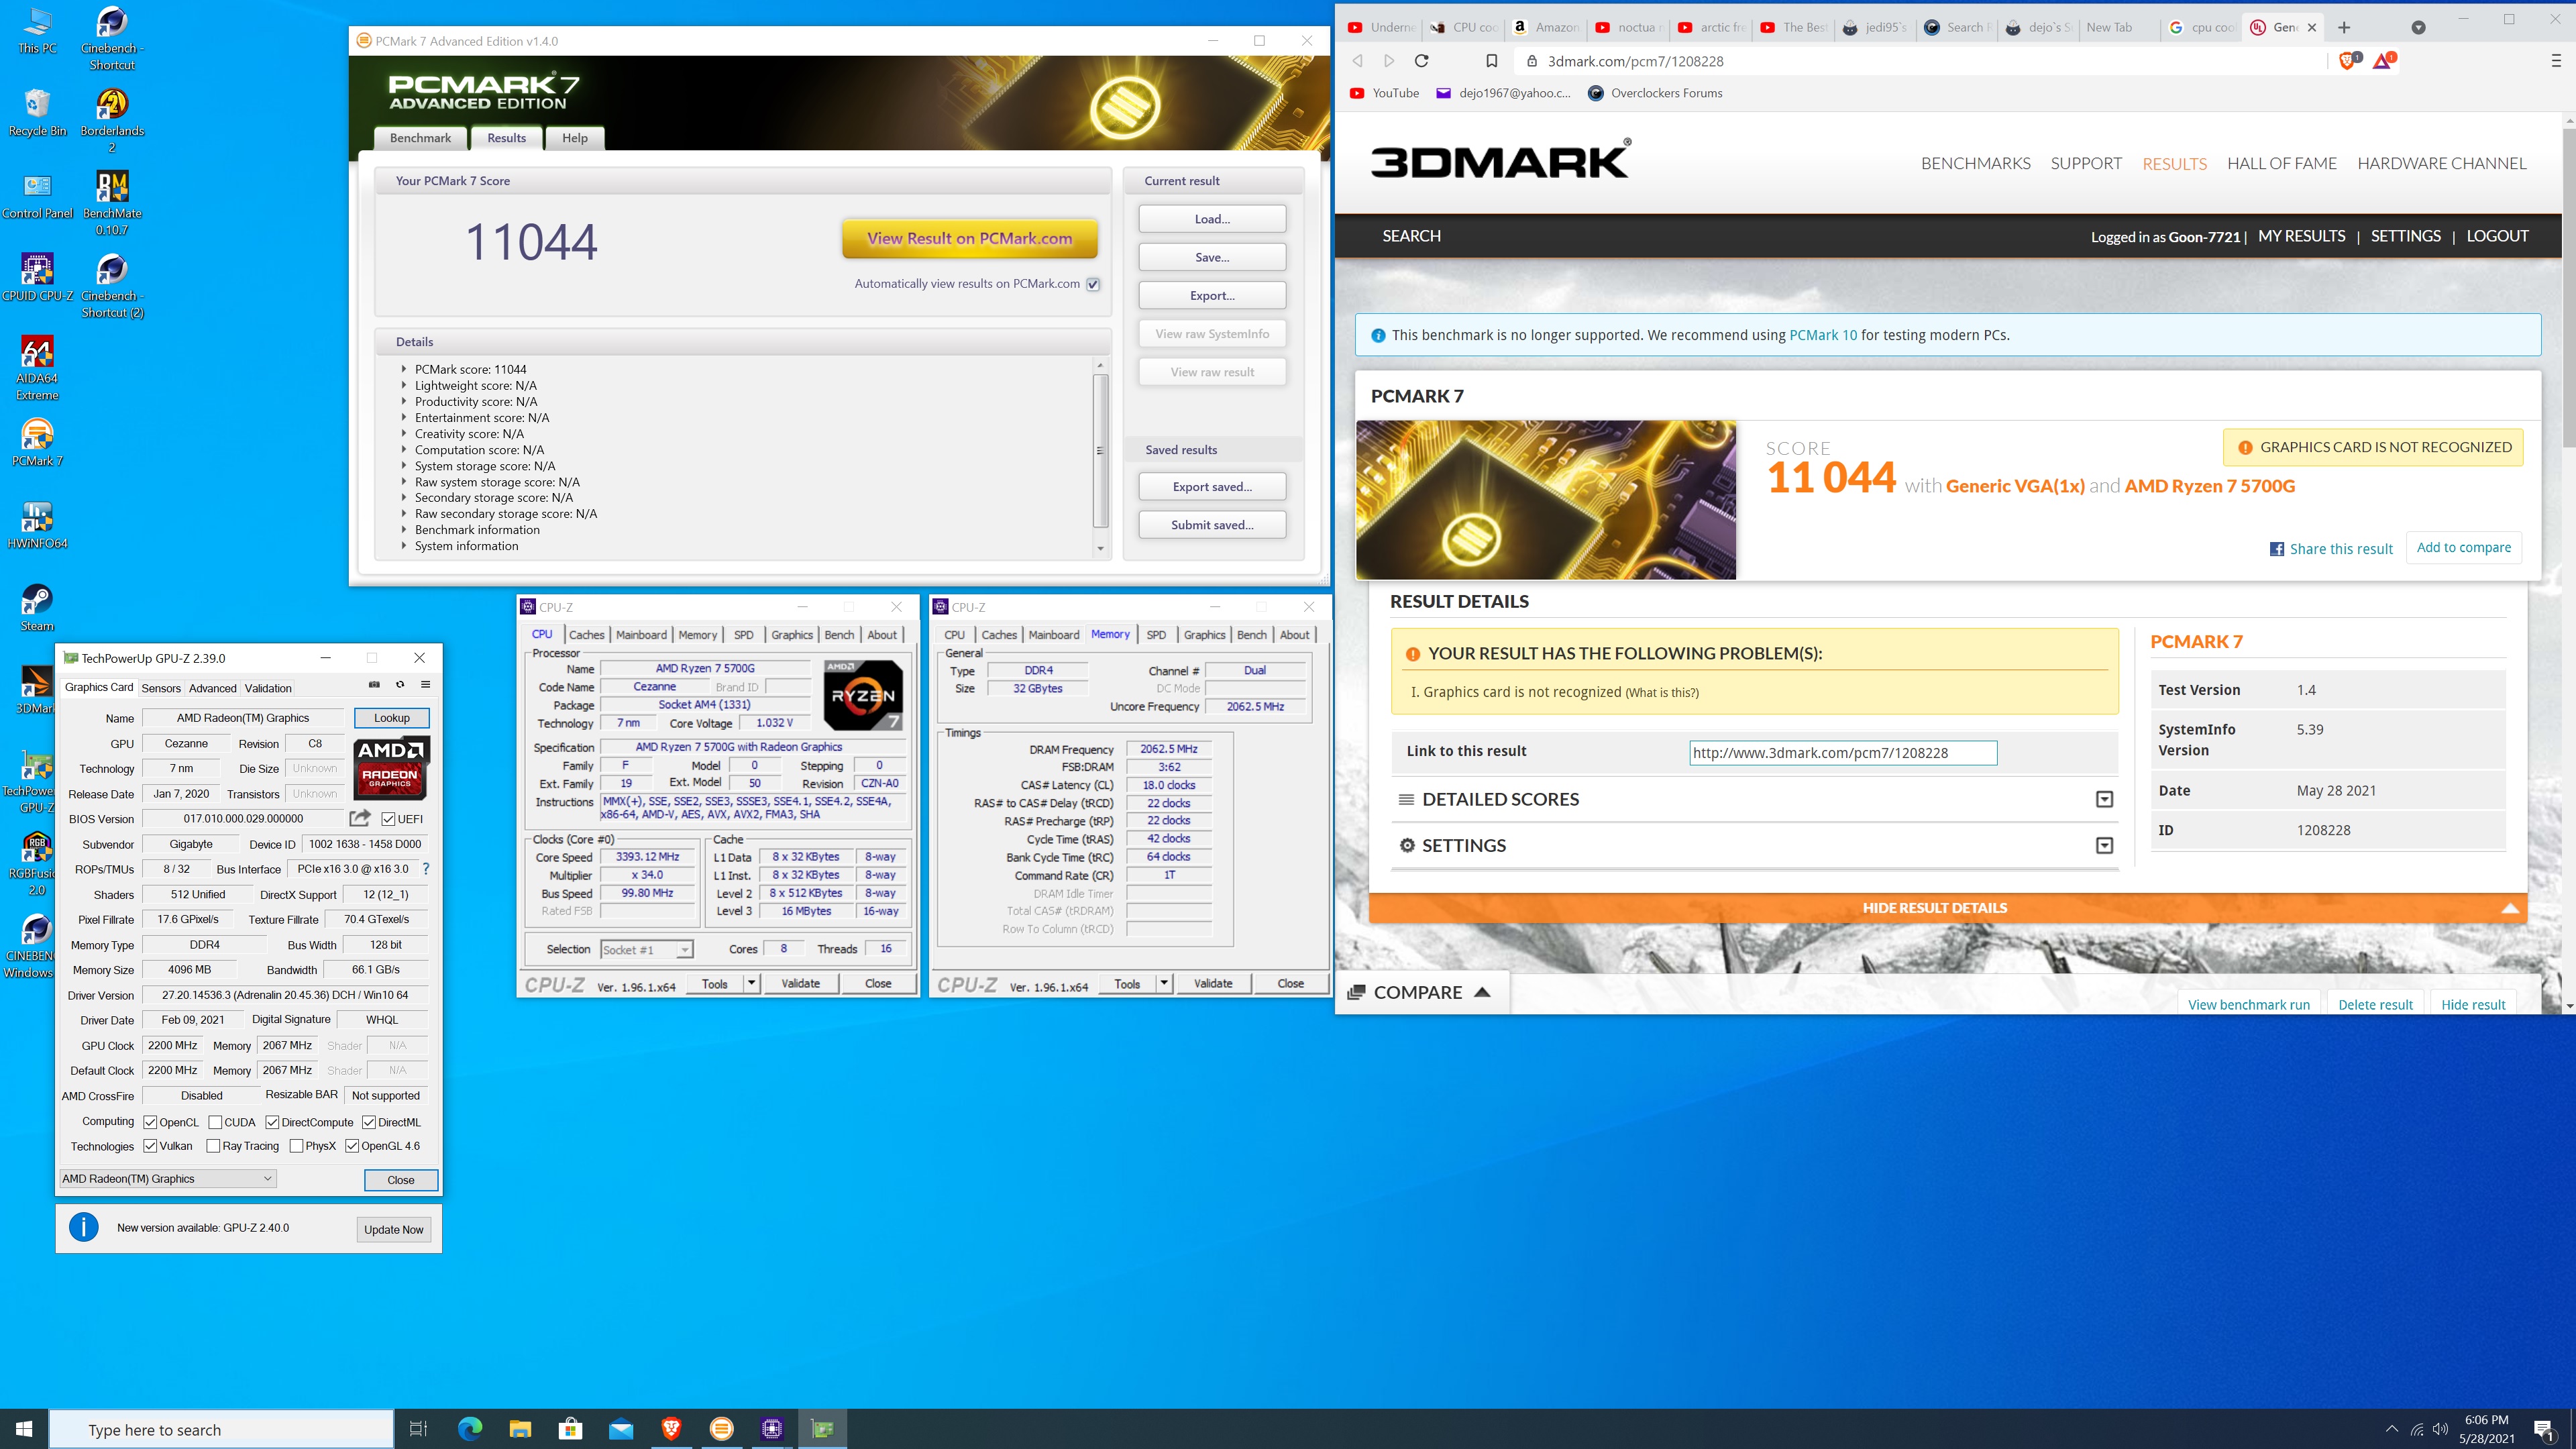Click the PCMark 7 details list scrollbar
The height and width of the screenshot is (1449, 2576).
pyautogui.click(x=1100, y=450)
